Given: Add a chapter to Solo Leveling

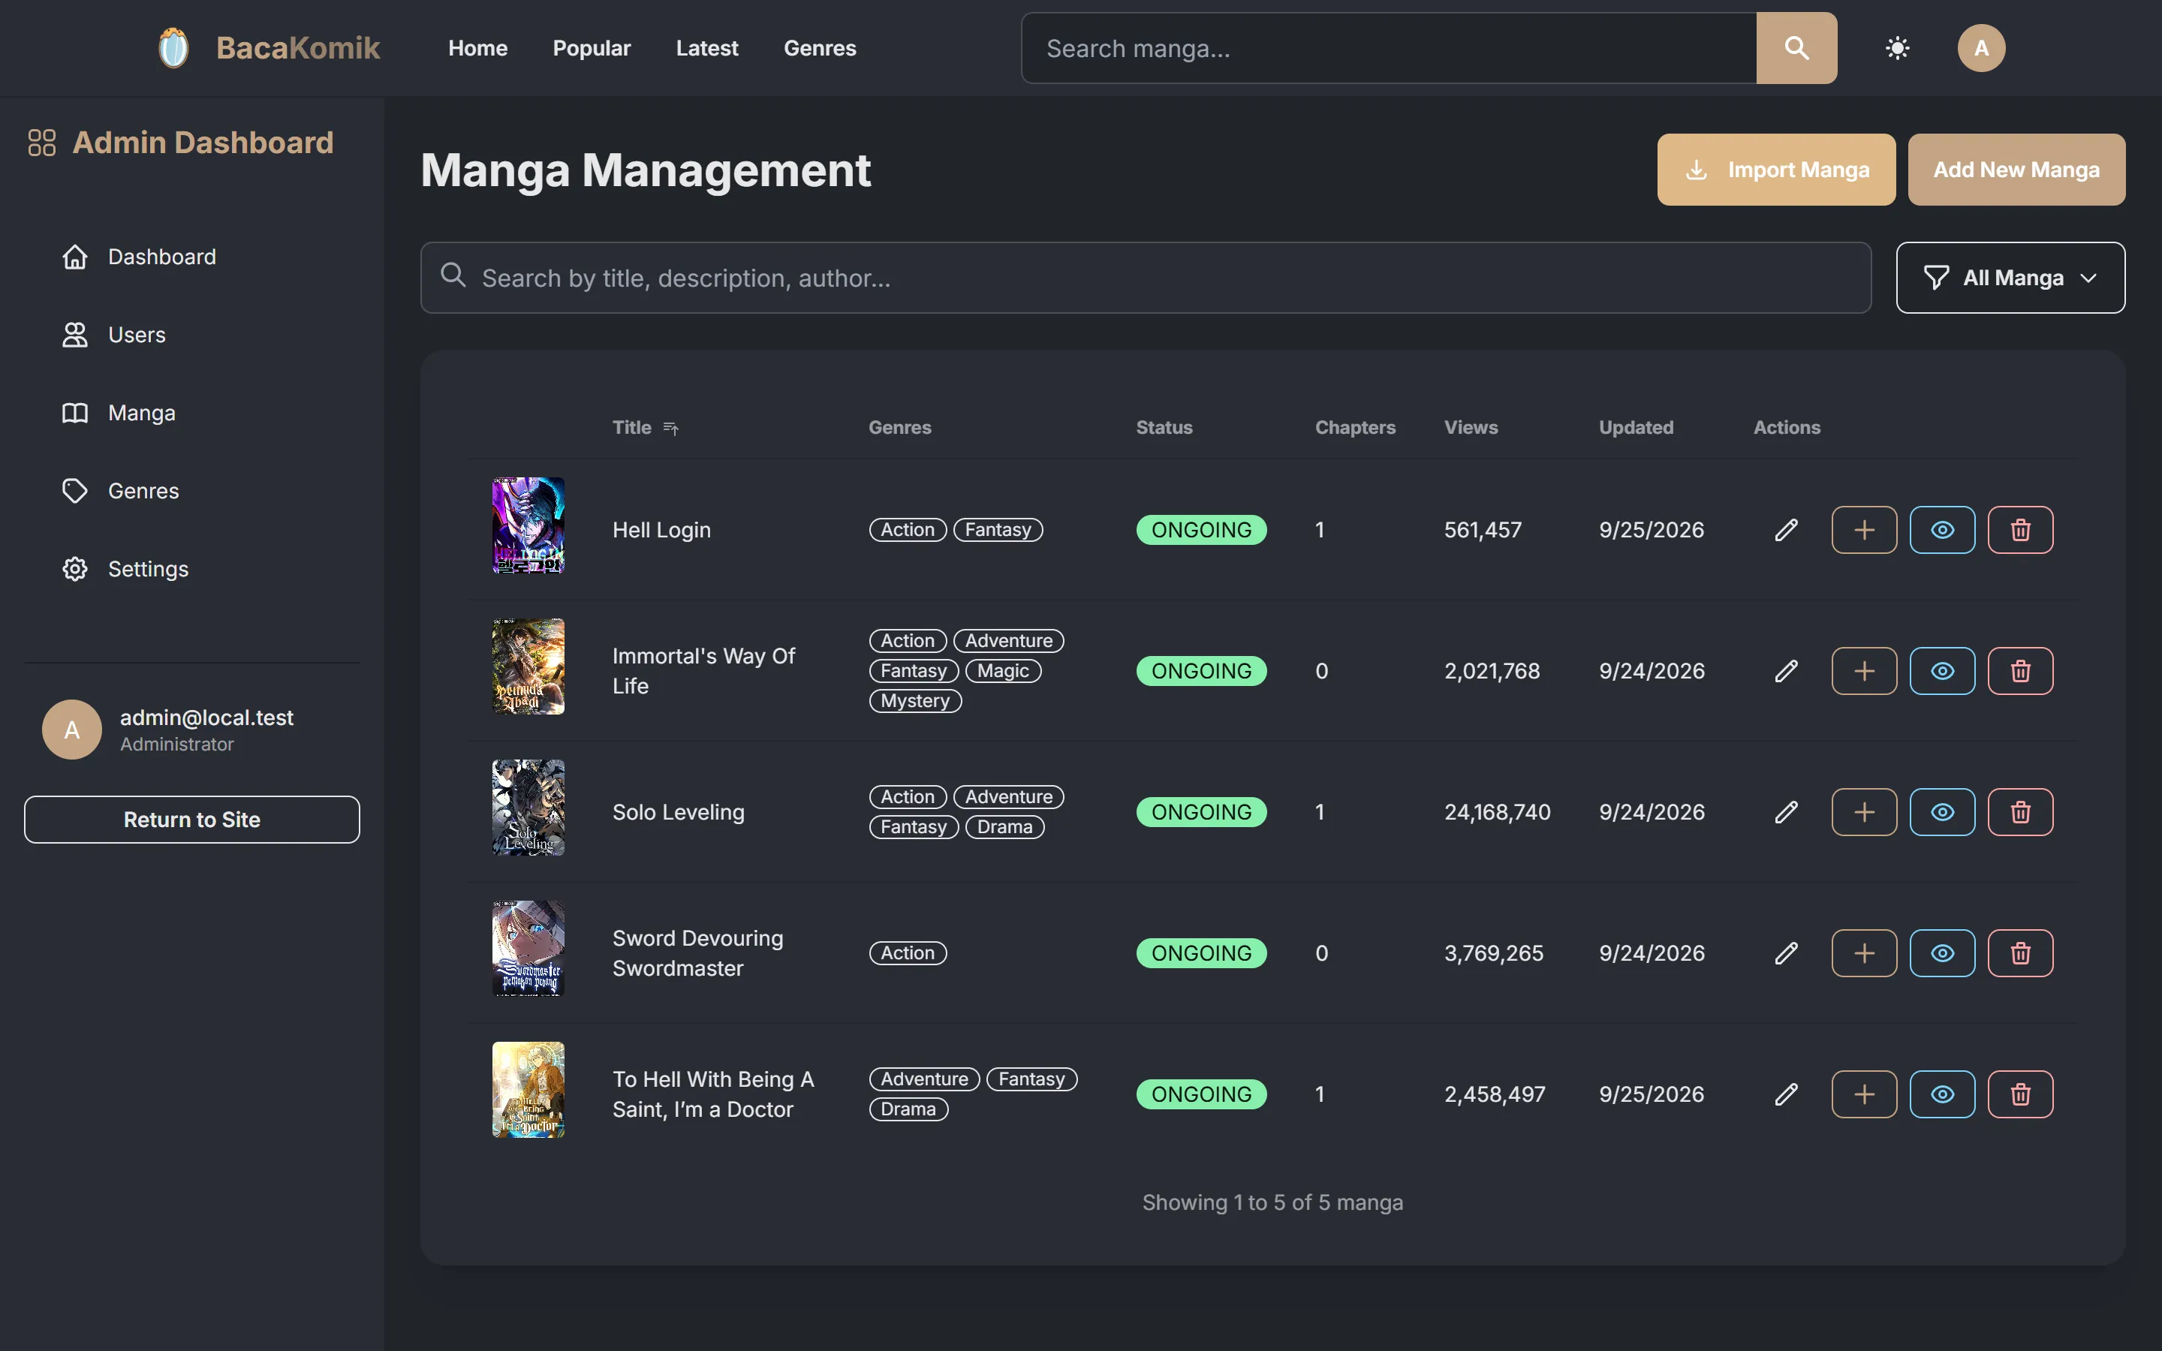Looking at the screenshot, I should tap(1864, 812).
